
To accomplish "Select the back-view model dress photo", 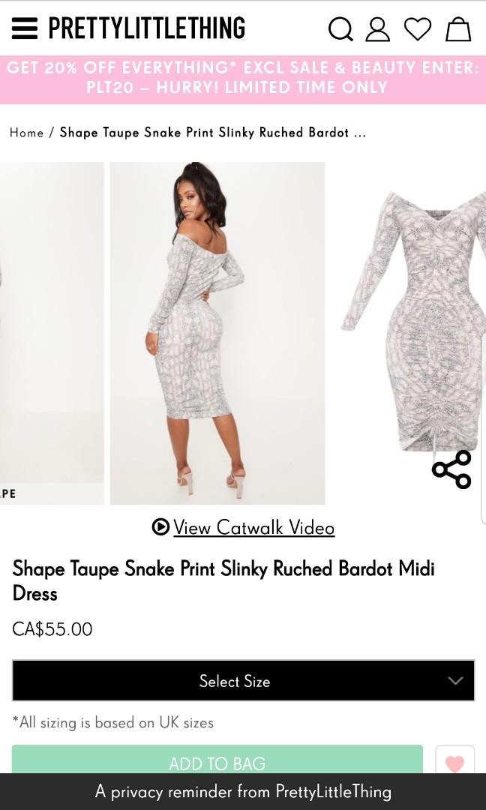I will coord(217,333).
